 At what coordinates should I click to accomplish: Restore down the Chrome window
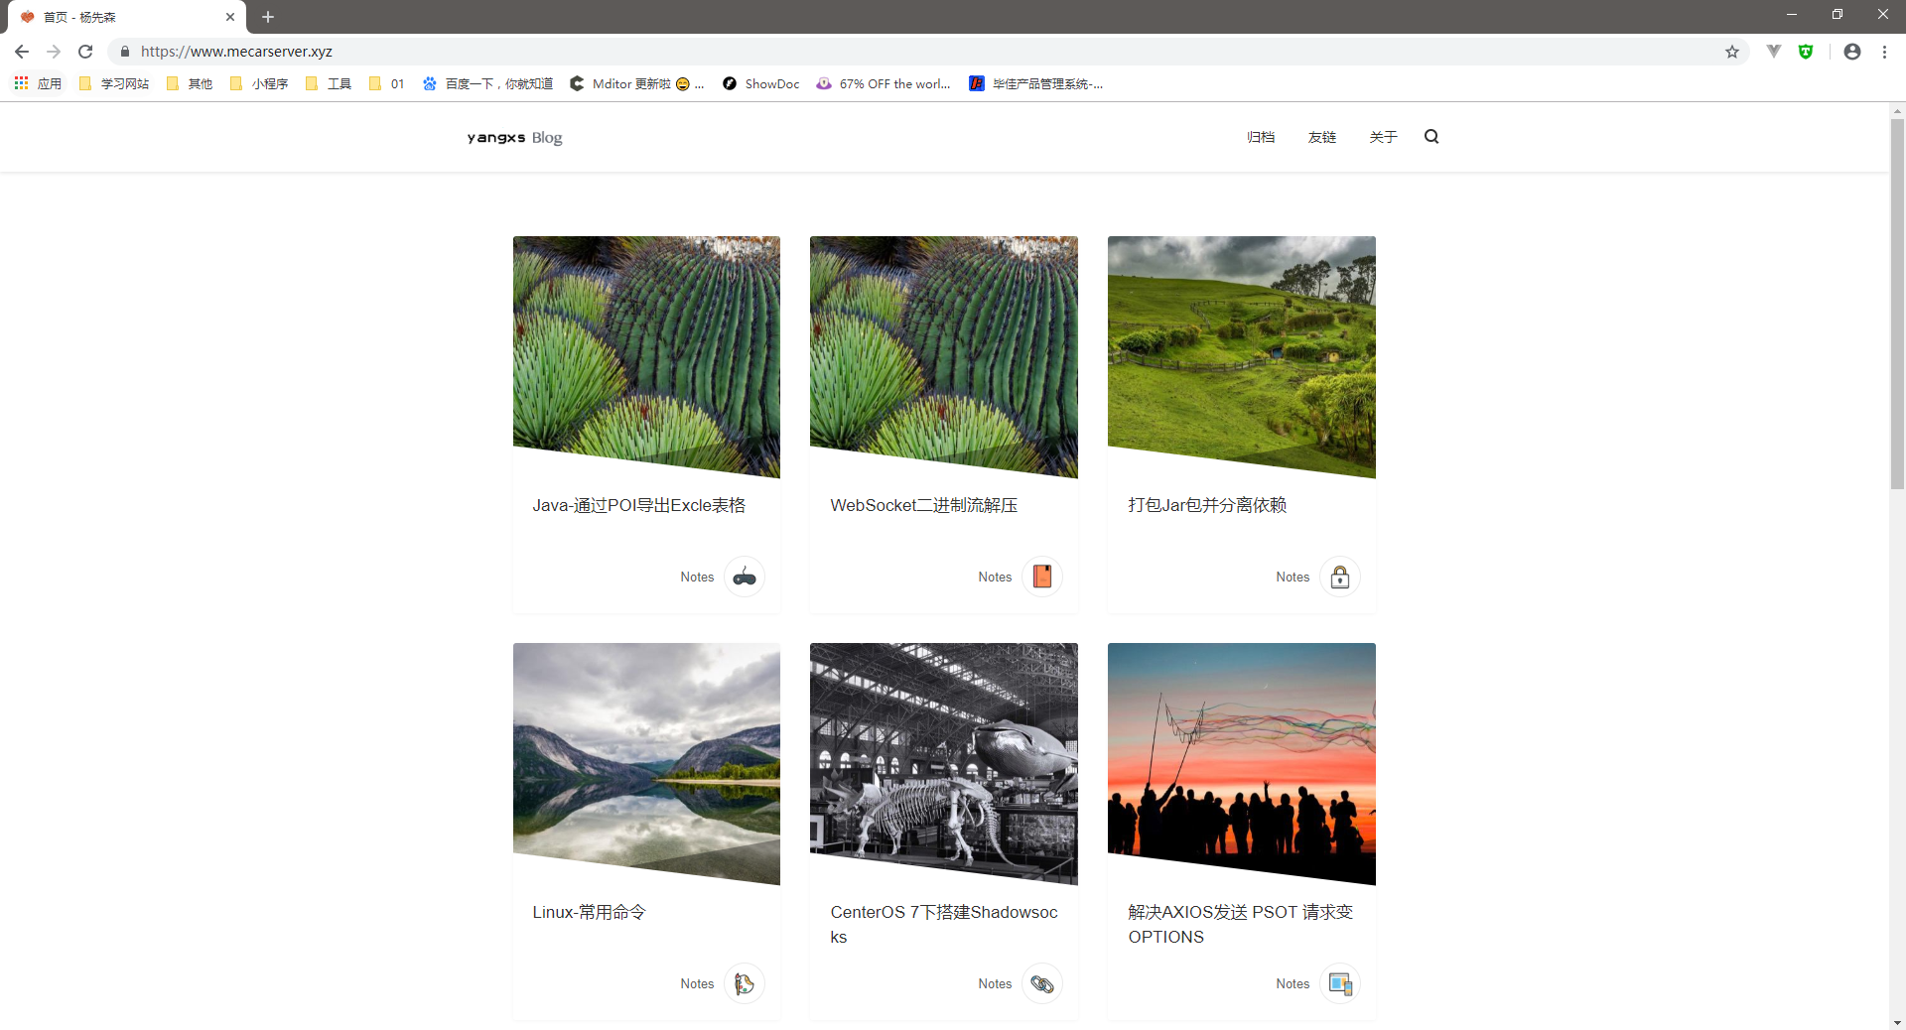[x=1838, y=15]
